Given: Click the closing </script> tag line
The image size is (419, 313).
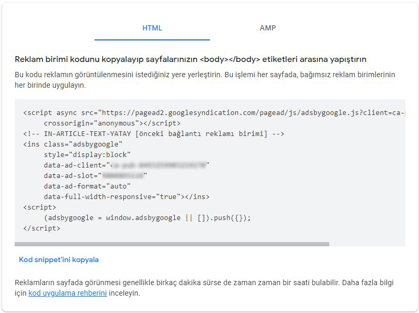Looking at the screenshot, I should (41, 228).
